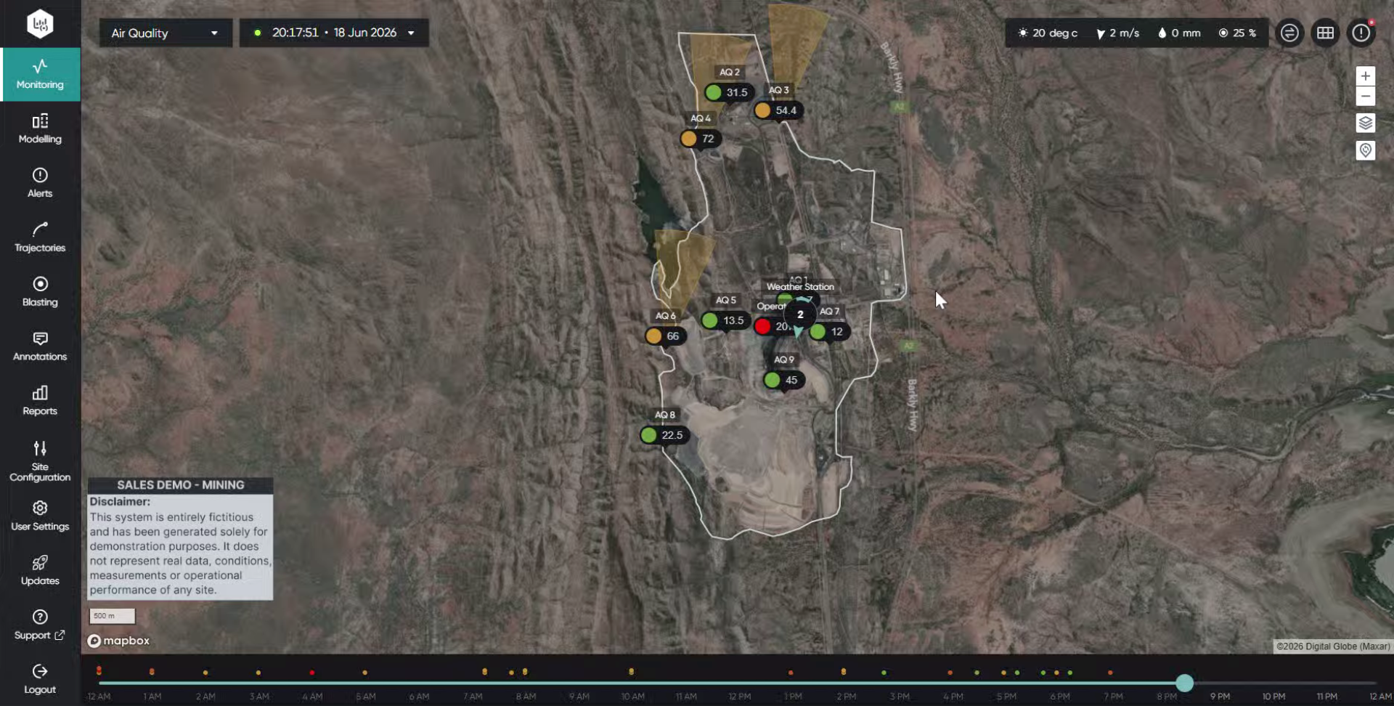This screenshot has width=1394, height=706.
Task: Click the swap arrows icon in top bar
Action: tap(1289, 33)
